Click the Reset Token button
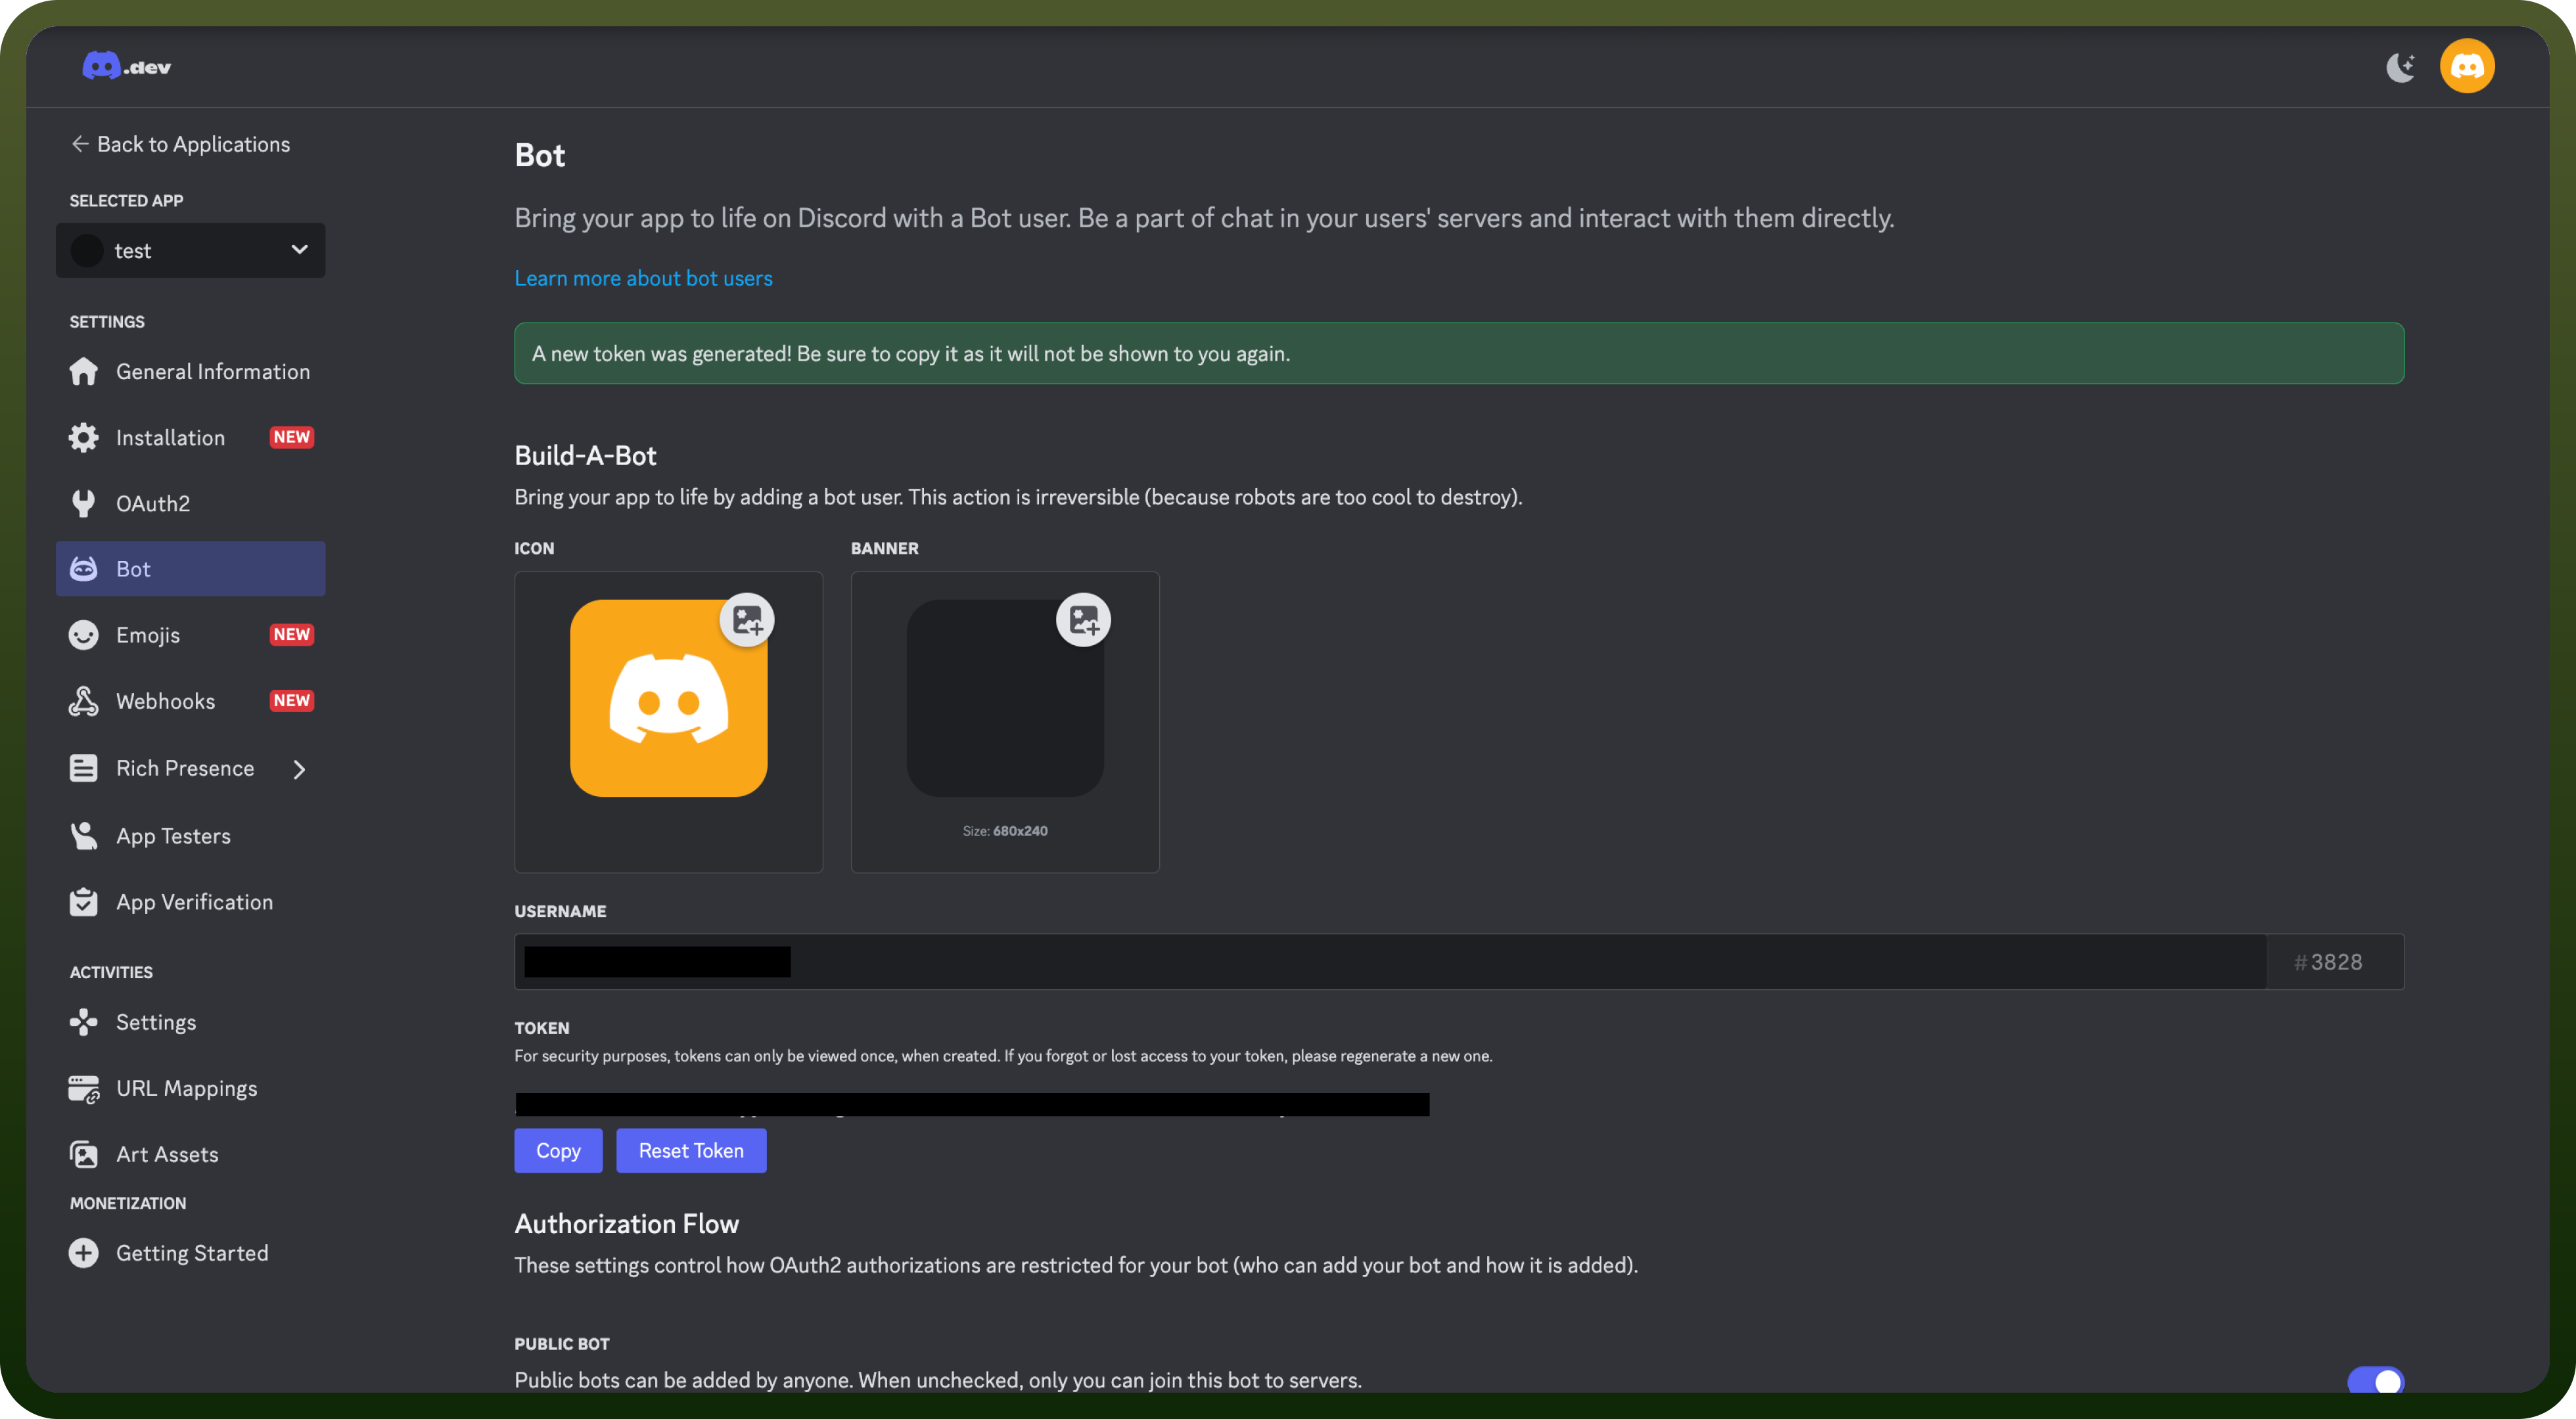Screen dimensions: 2576x1419 coord(691,1150)
